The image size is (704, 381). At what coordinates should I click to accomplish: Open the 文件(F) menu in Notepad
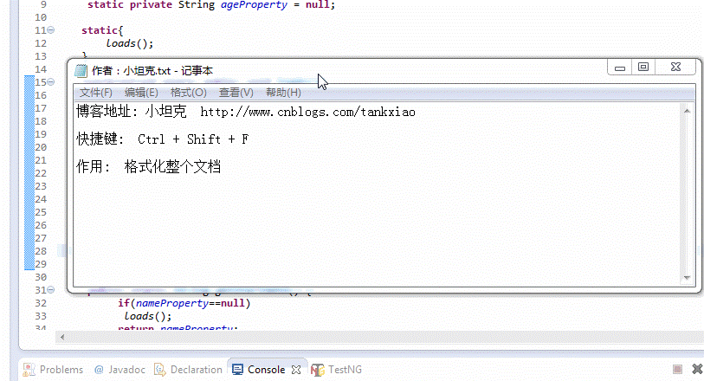point(95,93)
